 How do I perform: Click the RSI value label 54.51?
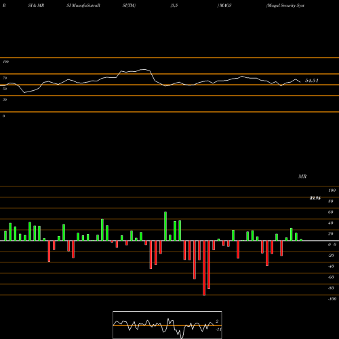point(312,81)
